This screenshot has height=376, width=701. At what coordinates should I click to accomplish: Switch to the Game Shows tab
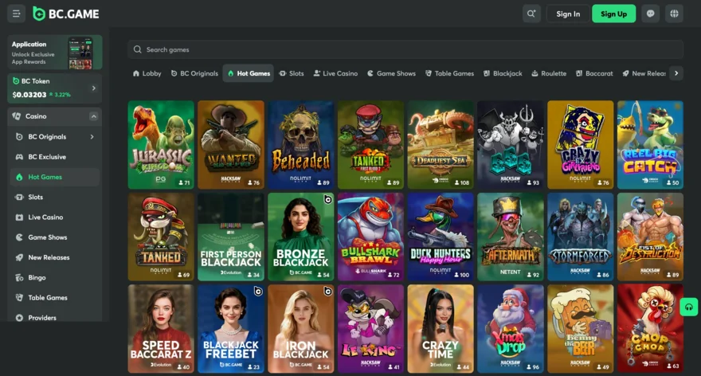click(x=392, y=73)
